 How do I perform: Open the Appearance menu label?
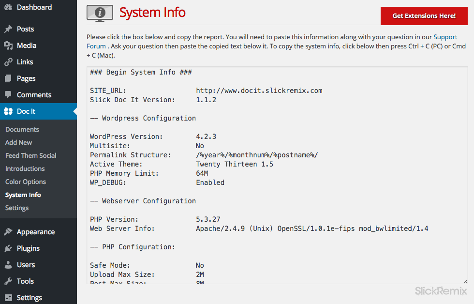(36, 232)
